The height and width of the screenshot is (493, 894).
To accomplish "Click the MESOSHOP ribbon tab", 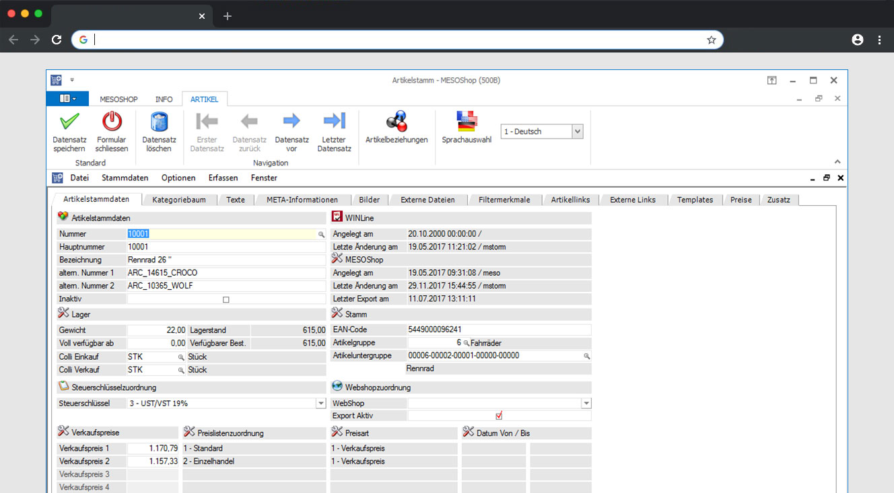I will tap(118, 100).
